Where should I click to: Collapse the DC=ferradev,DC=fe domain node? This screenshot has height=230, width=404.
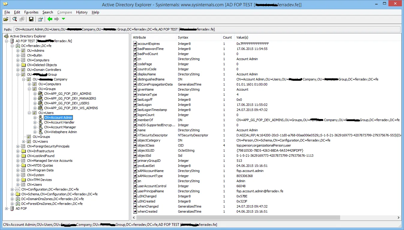click(x=12, y=46)
